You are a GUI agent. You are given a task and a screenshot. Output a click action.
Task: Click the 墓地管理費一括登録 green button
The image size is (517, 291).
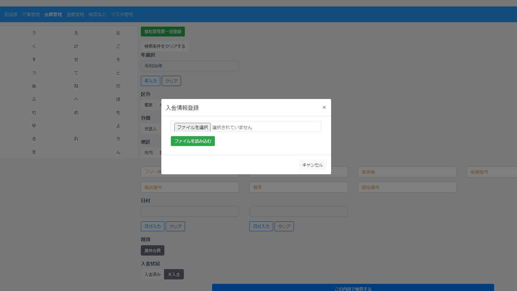tap(163, 31)
